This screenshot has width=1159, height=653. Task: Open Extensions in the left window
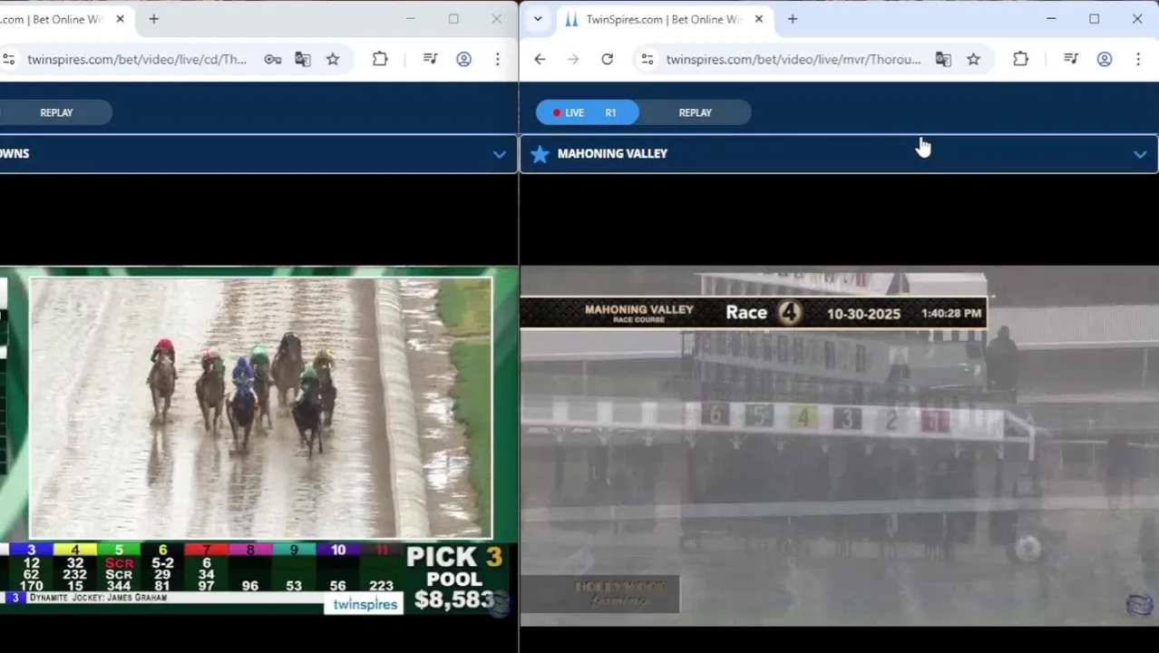point(380,59)
